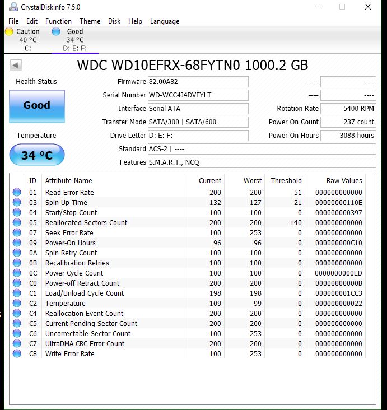Screen dimensions: 387x410
Task: Click the Features field S.M.A.R.T., NCQ
Action: (262, 162)
